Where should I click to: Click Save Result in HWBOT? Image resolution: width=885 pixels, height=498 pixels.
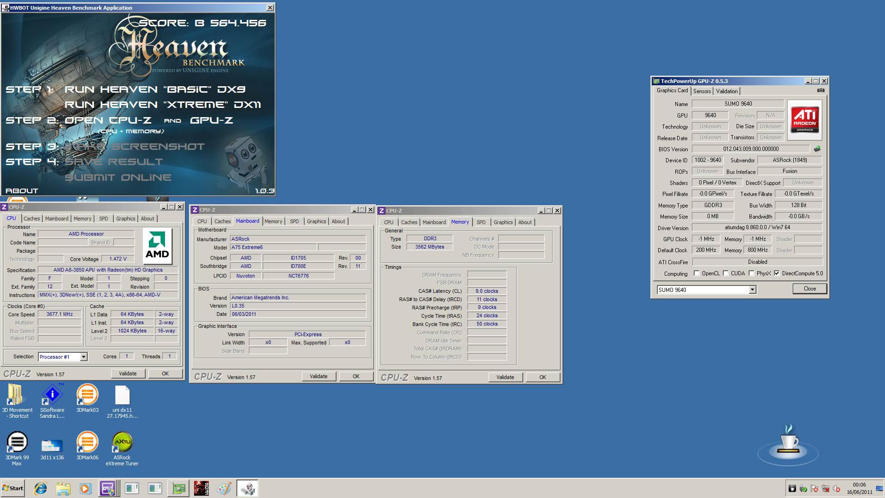point(113,162)
